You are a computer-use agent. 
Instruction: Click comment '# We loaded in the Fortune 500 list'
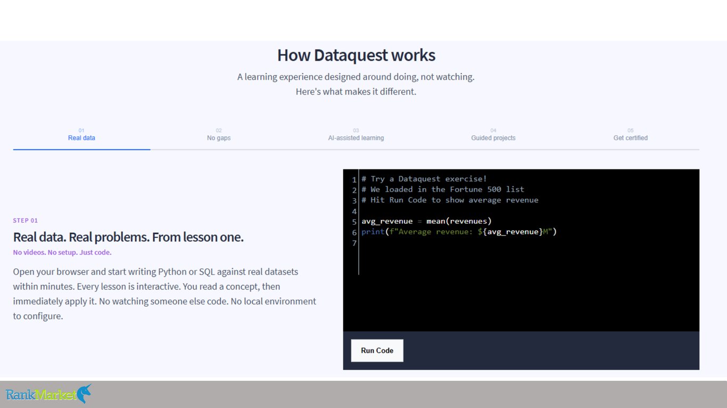[x=443, y=190]
